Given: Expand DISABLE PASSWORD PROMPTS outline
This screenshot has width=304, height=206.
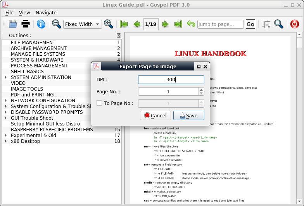Looking at the screenshot, I should pyautogui.click(x=6, y=112).
